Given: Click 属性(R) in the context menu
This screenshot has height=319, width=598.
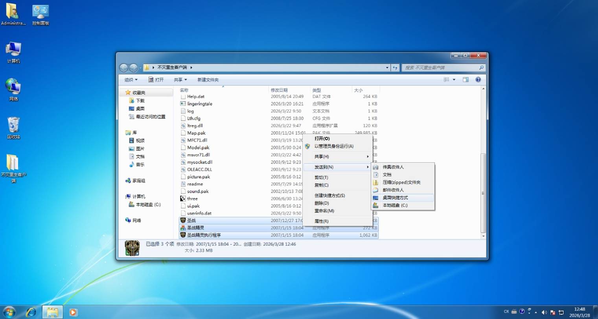Looking at the screenshot, I should tap(321, 221).
